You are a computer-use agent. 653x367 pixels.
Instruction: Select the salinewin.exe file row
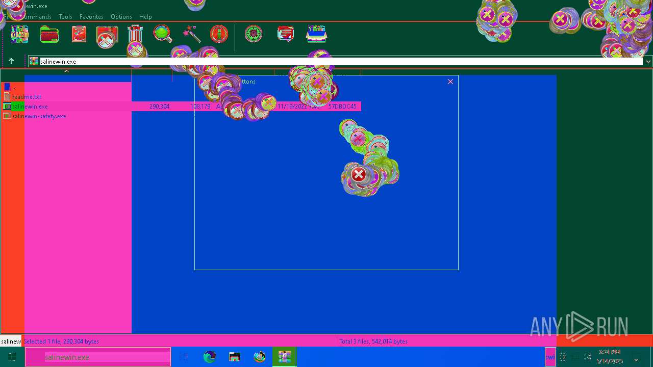coord(181,107)
